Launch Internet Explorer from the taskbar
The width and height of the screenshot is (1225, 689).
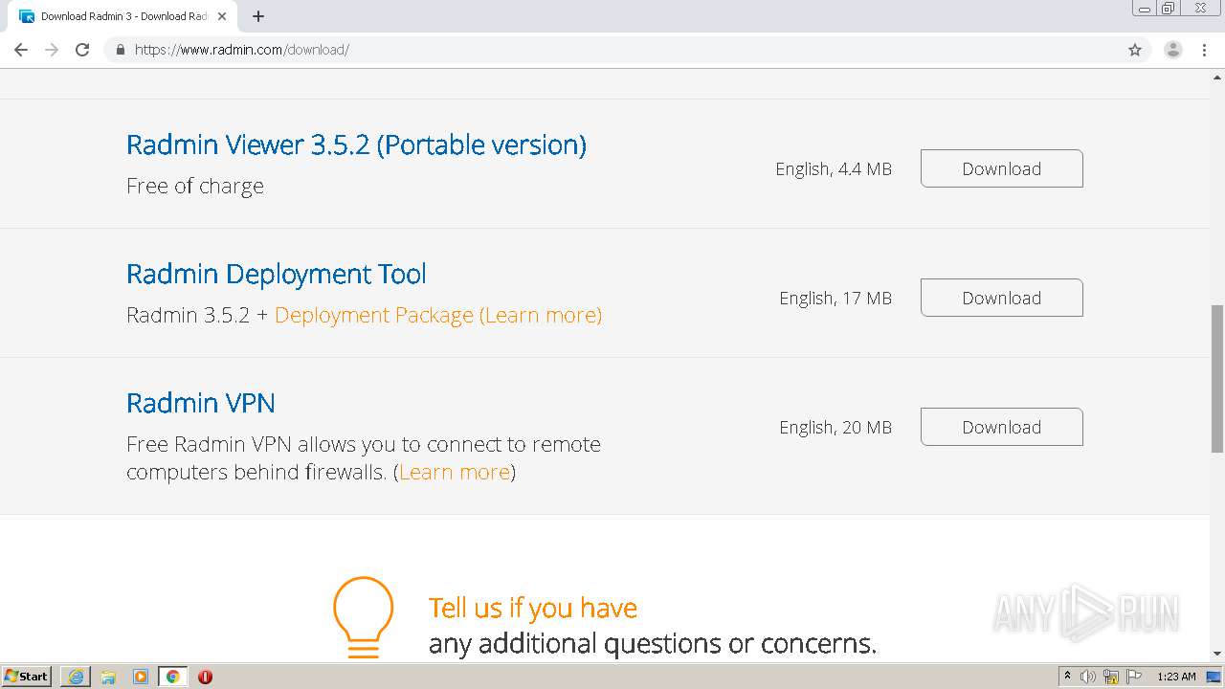pos(76,677)
